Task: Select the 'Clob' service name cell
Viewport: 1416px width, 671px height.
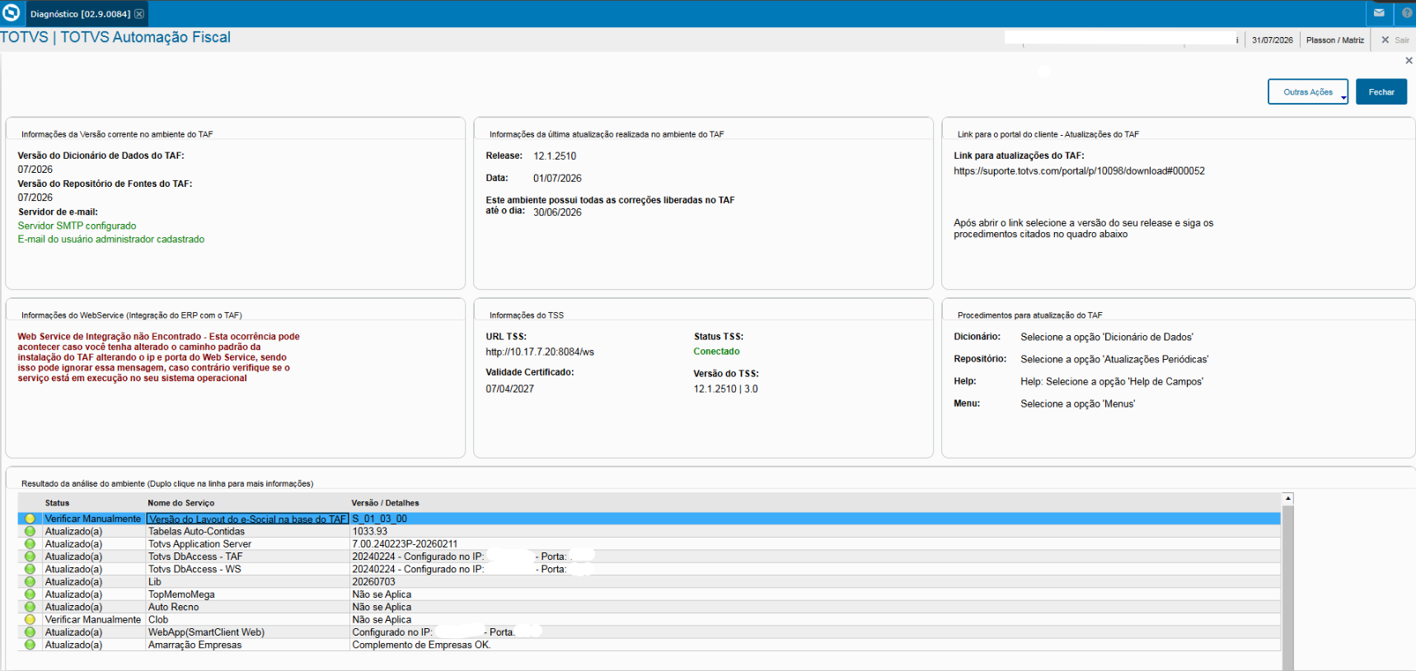Action: [x=247, y=620]
